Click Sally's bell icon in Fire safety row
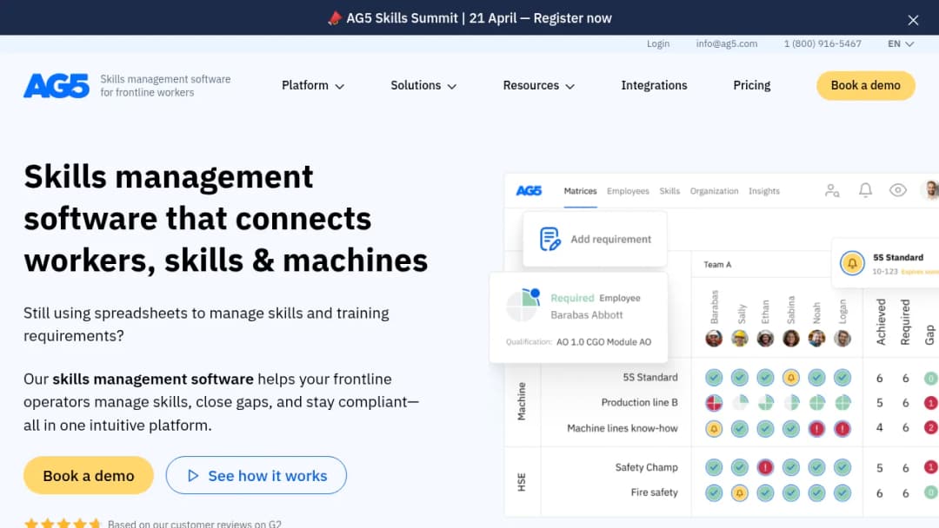Image resolution: width=939 pixels, height=528 pixels. pos(740,492)
